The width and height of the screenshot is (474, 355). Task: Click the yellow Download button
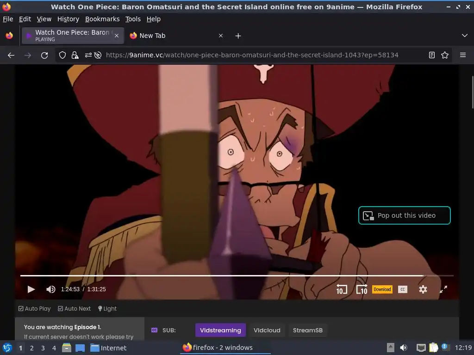(382, 289)
